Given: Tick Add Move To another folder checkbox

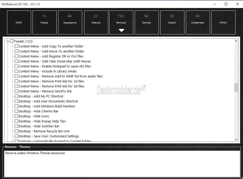Looking at the screenshot, I should tap(17, 51).
